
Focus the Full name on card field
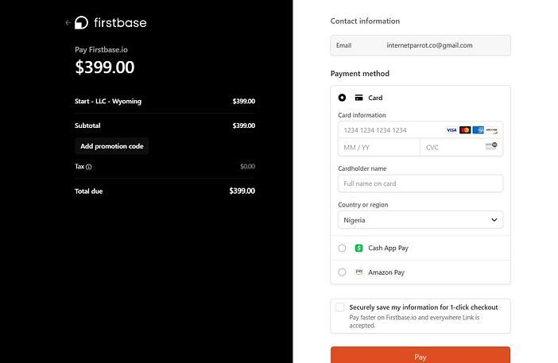coord(420,183)
